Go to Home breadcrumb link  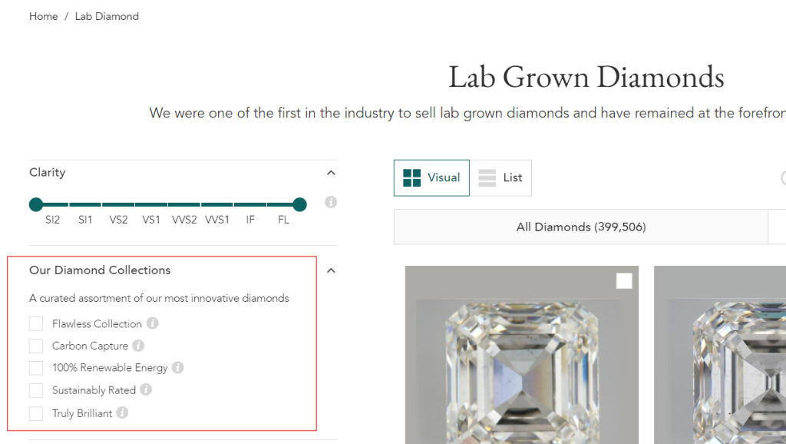44,16
